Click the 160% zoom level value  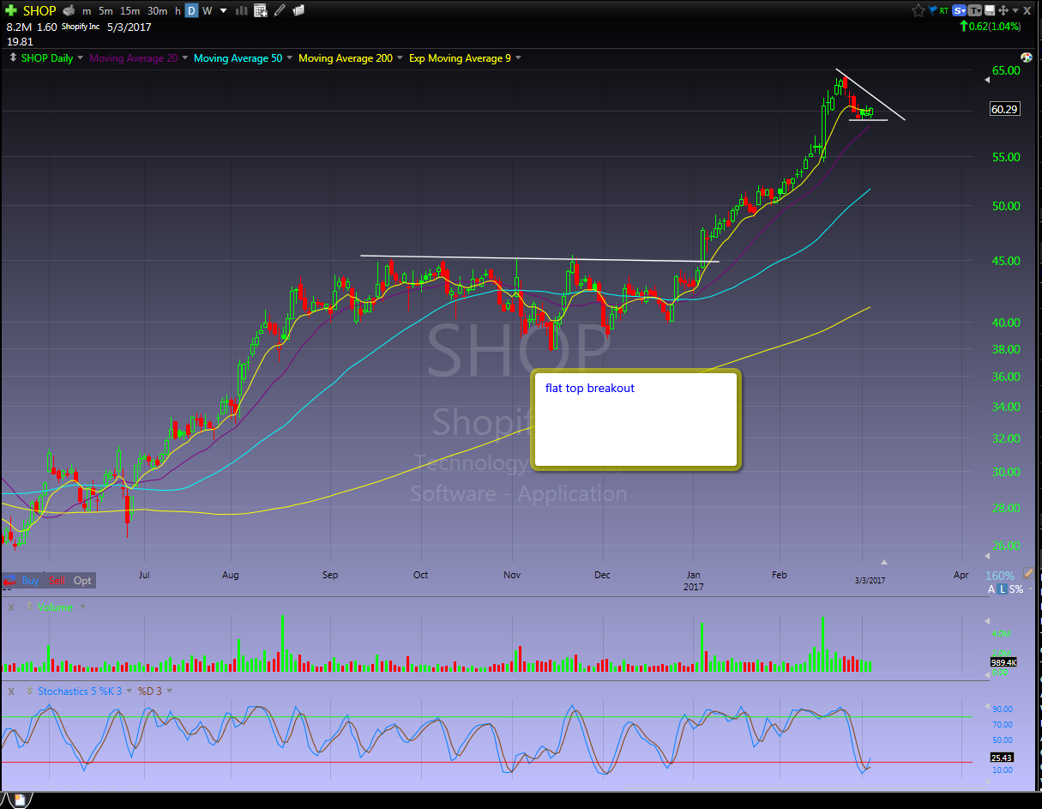pos(1000,576)
